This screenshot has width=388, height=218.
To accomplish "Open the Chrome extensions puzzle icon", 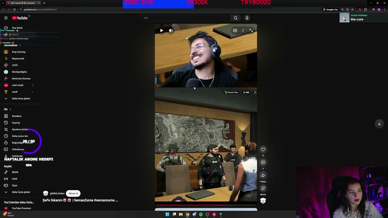I will (366, 9).
